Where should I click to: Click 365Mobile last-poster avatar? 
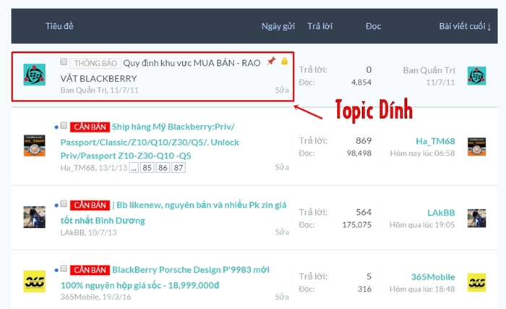(476, 282)
